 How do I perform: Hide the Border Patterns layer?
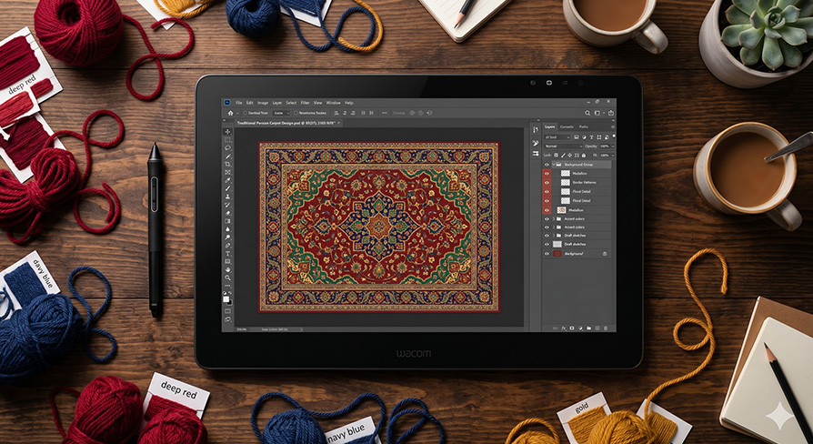[x=547, y=183]
